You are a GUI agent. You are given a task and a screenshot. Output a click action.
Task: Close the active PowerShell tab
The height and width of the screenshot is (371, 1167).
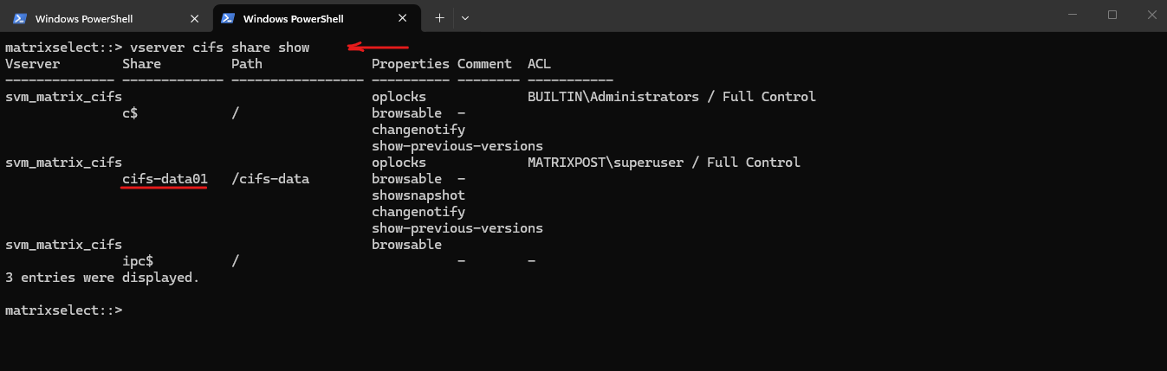pyautogui.click(x=402, y=18)
